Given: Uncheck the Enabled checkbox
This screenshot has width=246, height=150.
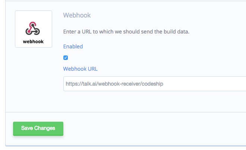Looking at the screenshot, I should [x=66, y=58].
